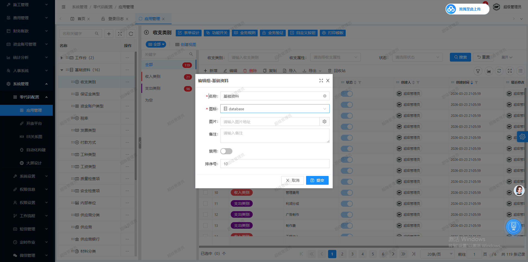Open more options for 收支类别 row
This screenshot has height=262, width=528.
pos(127,82)
